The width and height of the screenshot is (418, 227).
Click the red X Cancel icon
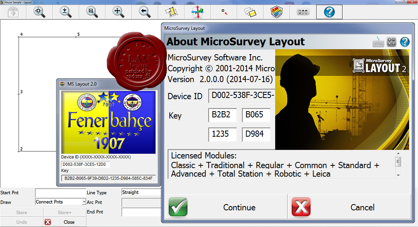click(x=301, y=207)
